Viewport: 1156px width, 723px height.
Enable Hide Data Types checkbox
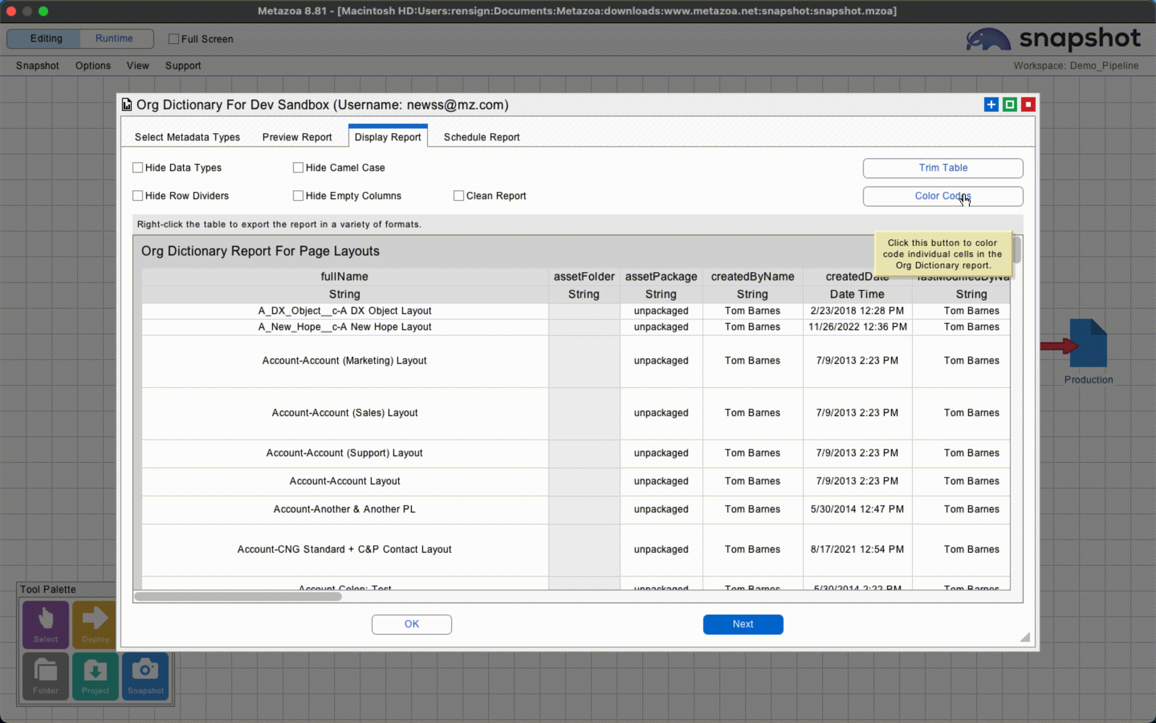point(138,167)
